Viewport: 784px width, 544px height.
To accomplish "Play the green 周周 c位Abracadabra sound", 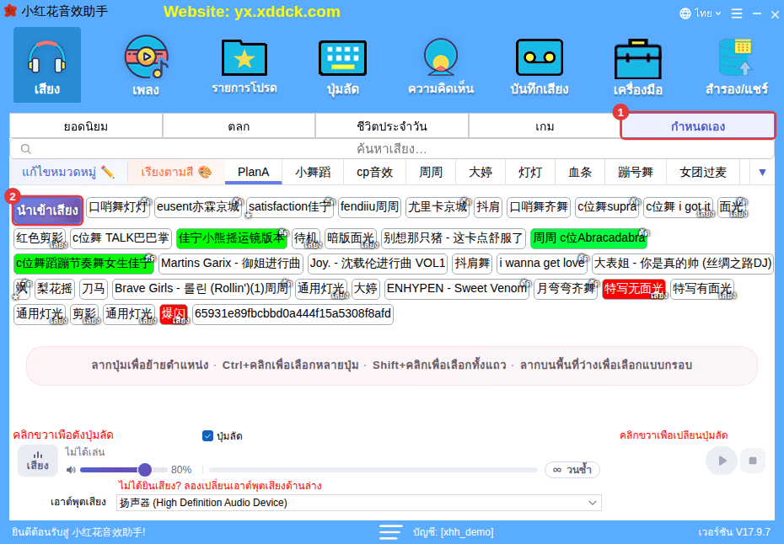I will (x=588, y=238).
